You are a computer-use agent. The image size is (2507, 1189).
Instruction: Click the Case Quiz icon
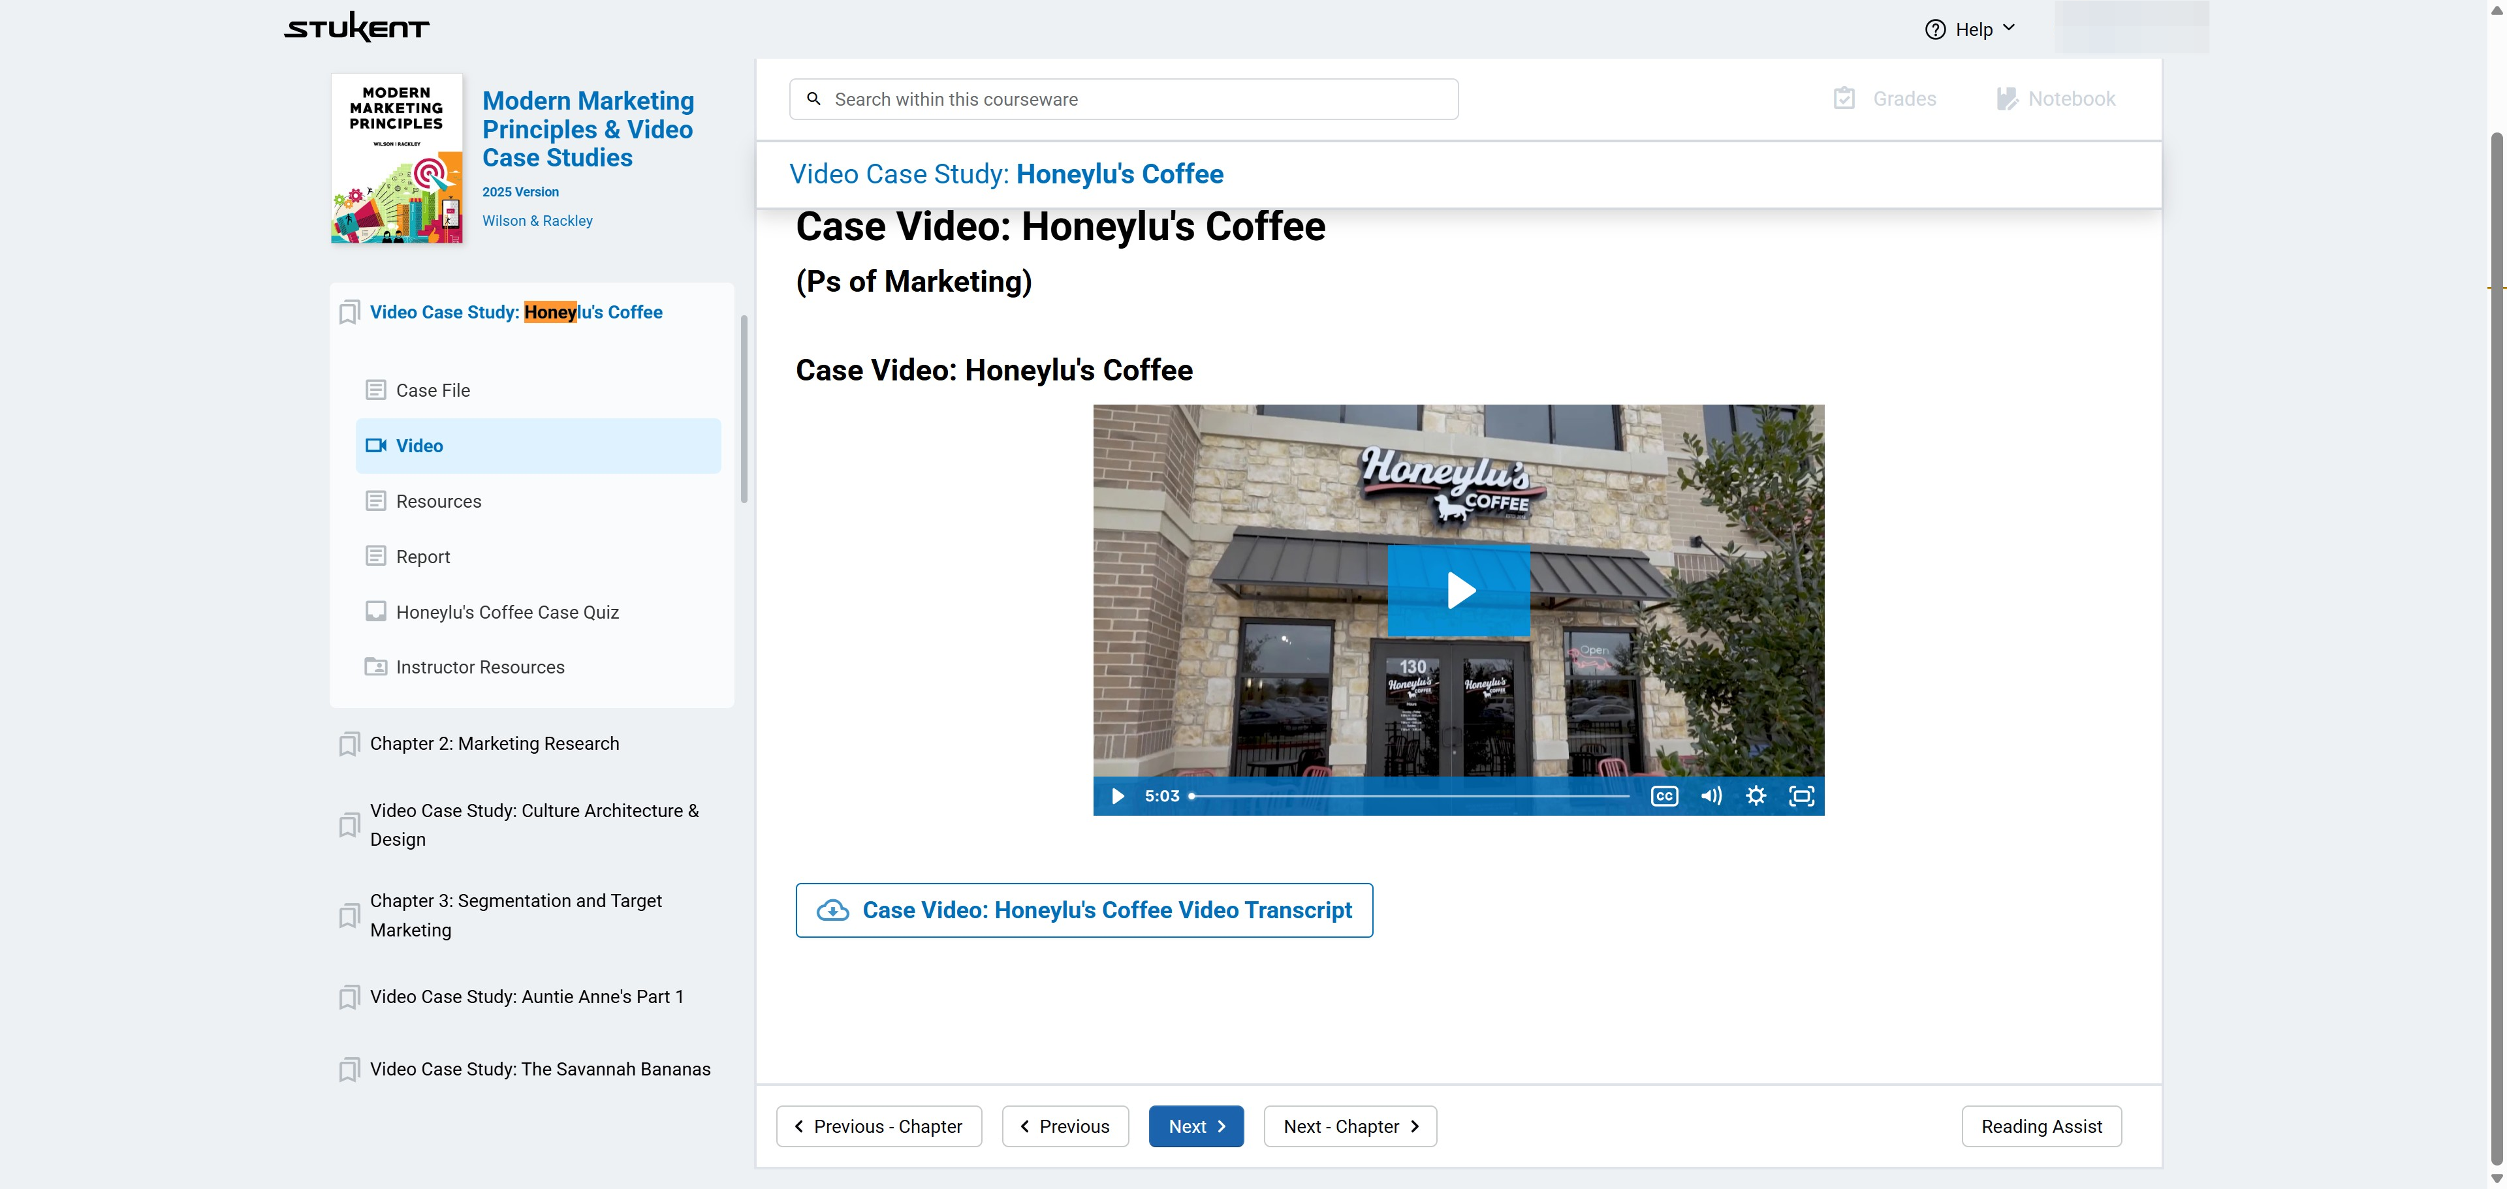click(x=375, y=612)
